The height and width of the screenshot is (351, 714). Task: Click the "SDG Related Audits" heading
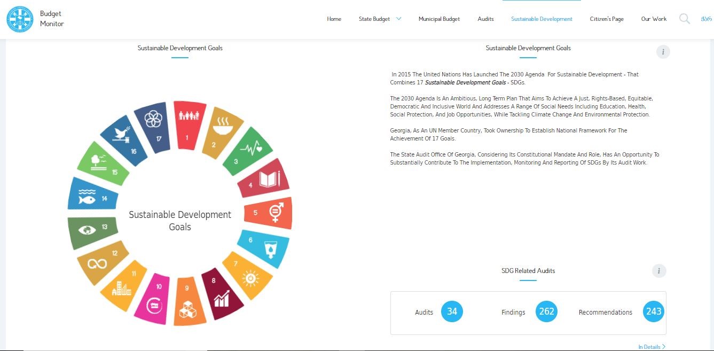click(528, 271)
